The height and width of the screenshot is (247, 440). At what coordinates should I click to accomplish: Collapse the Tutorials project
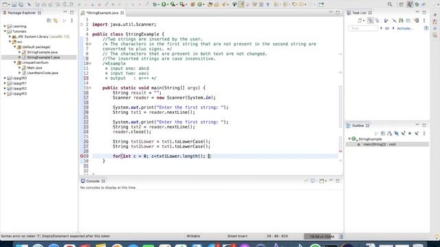[x=5, y=32]
